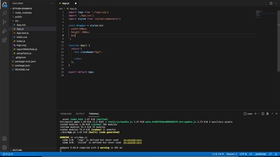This screenshot has height=157, width=280.
Task: Open the launch profile dropdown beside plus
Action: click(x=259, y=114)
